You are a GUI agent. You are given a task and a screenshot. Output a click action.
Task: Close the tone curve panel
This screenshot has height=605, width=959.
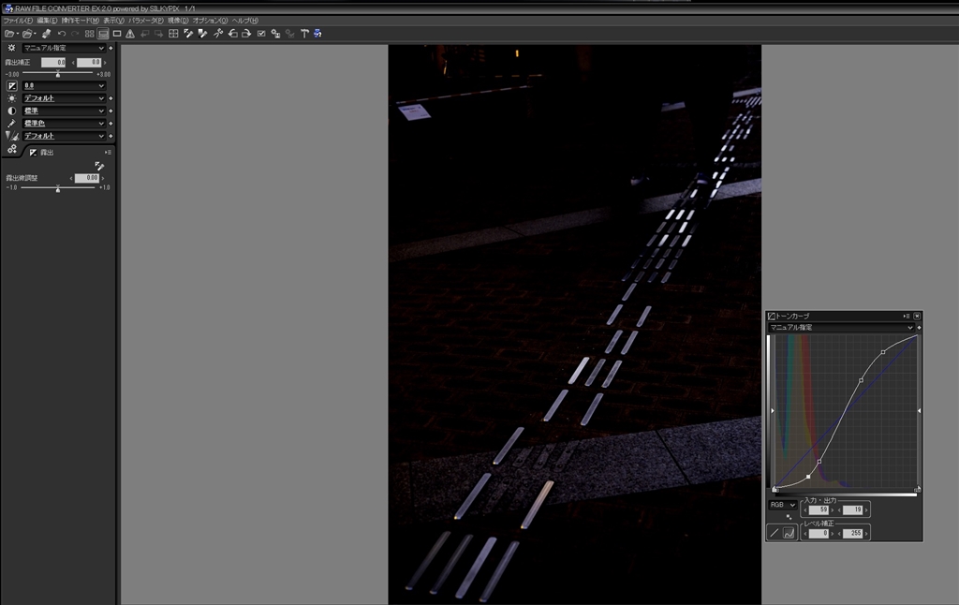coord(917,317)
